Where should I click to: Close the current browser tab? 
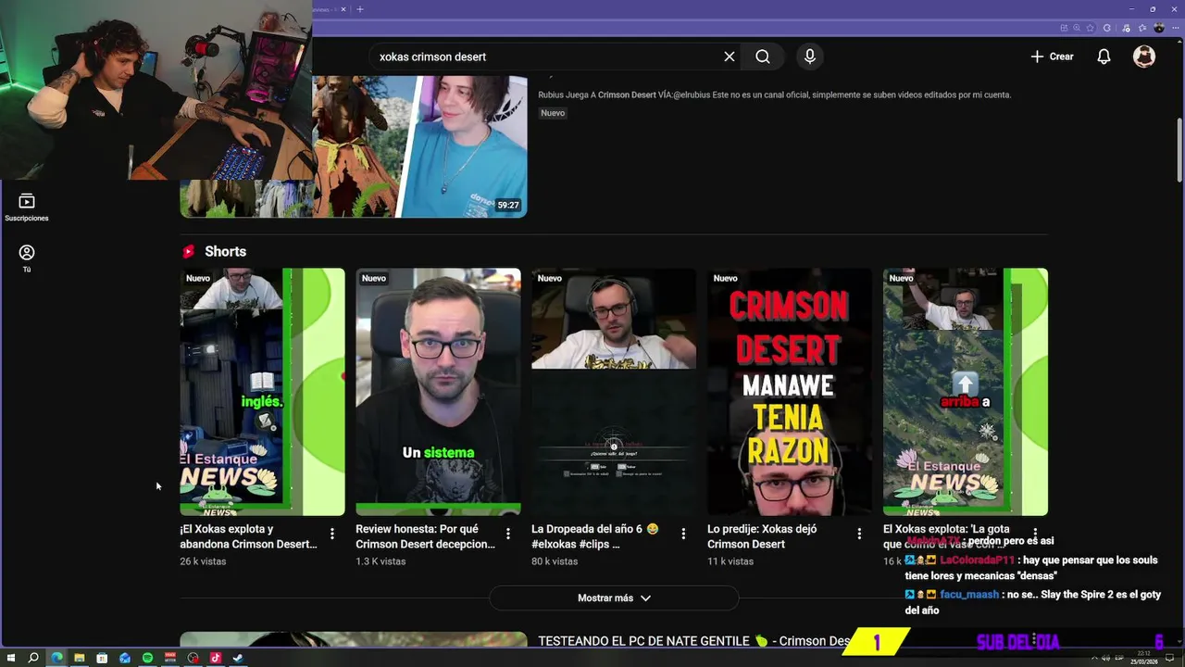343,9
